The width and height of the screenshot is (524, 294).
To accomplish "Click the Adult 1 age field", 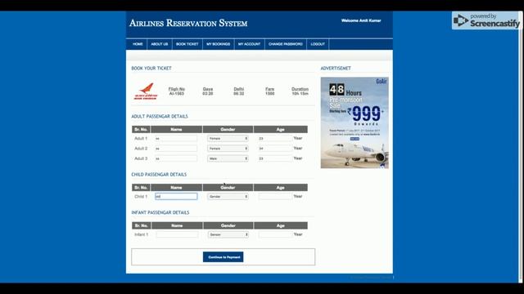I will click(275, 138).
